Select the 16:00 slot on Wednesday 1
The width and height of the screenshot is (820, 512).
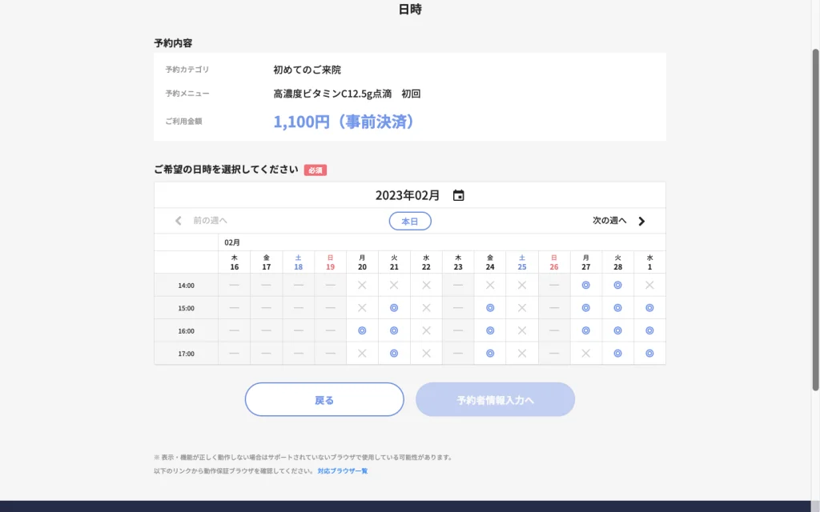649,330
